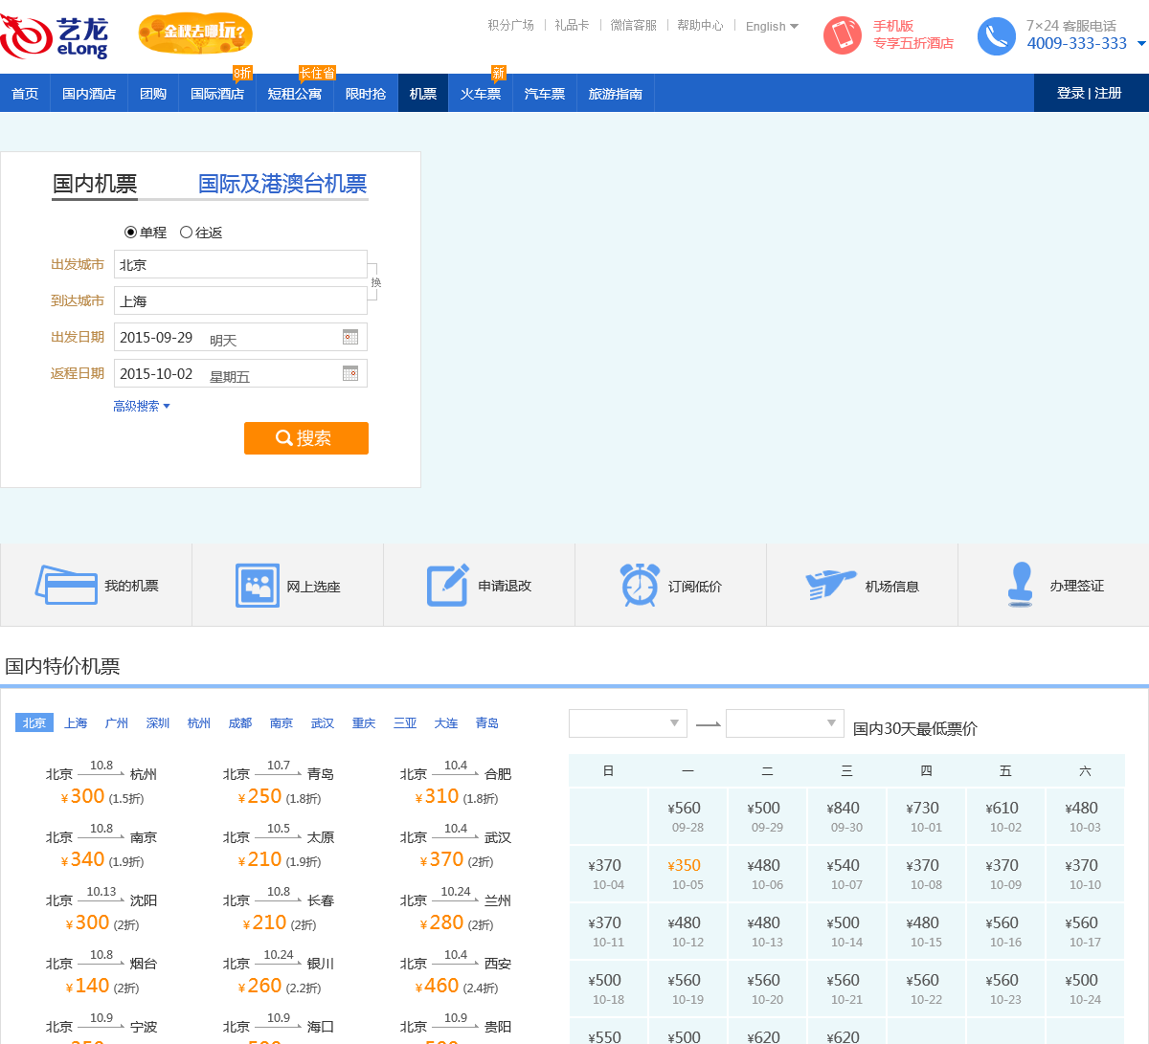Open the golden autumn travel promo banner
1149x1044 pixels.
click(195, 33)
